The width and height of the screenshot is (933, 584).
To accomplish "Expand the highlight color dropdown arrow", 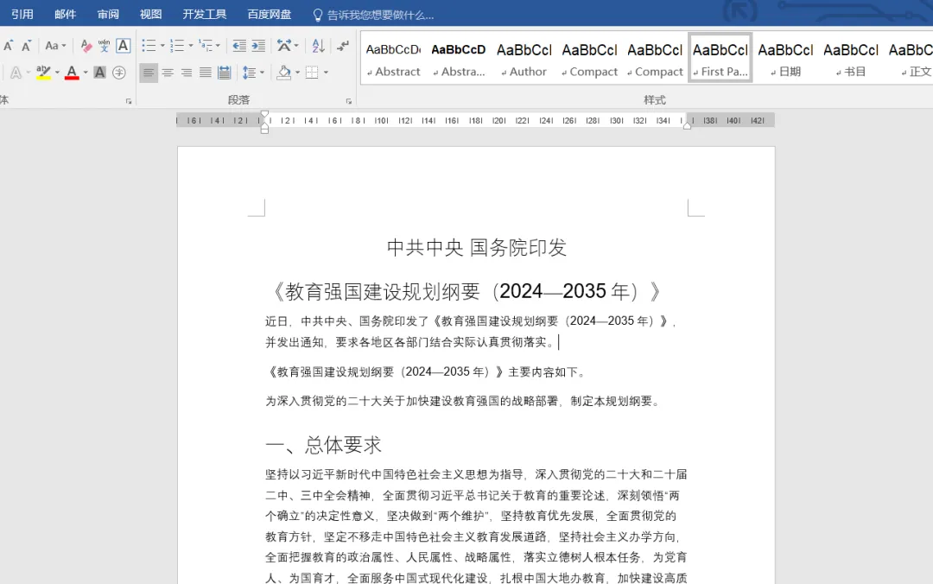I will click(x=57, y=73).
